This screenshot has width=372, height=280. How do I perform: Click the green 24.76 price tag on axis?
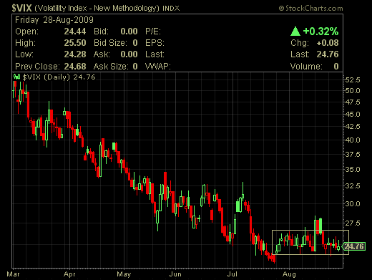tap(353, 246)
